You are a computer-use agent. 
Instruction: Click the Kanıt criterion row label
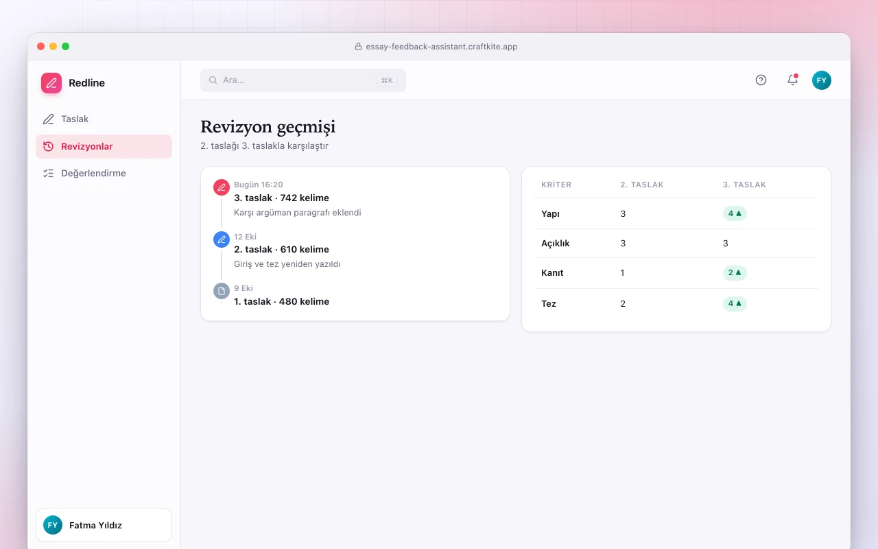(x=552, y=272)
